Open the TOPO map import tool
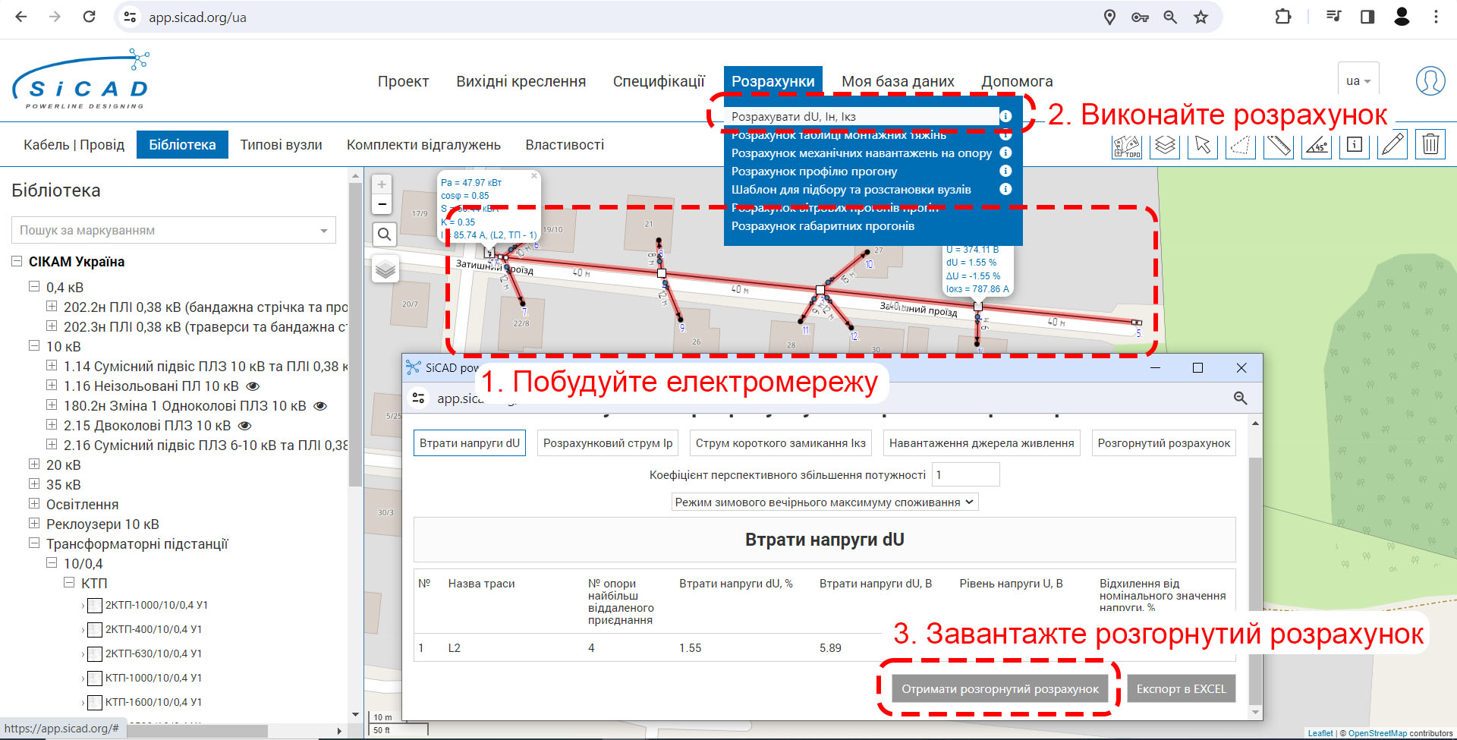Viewport: 1457px width, 740px height. tap(1126, 145)
